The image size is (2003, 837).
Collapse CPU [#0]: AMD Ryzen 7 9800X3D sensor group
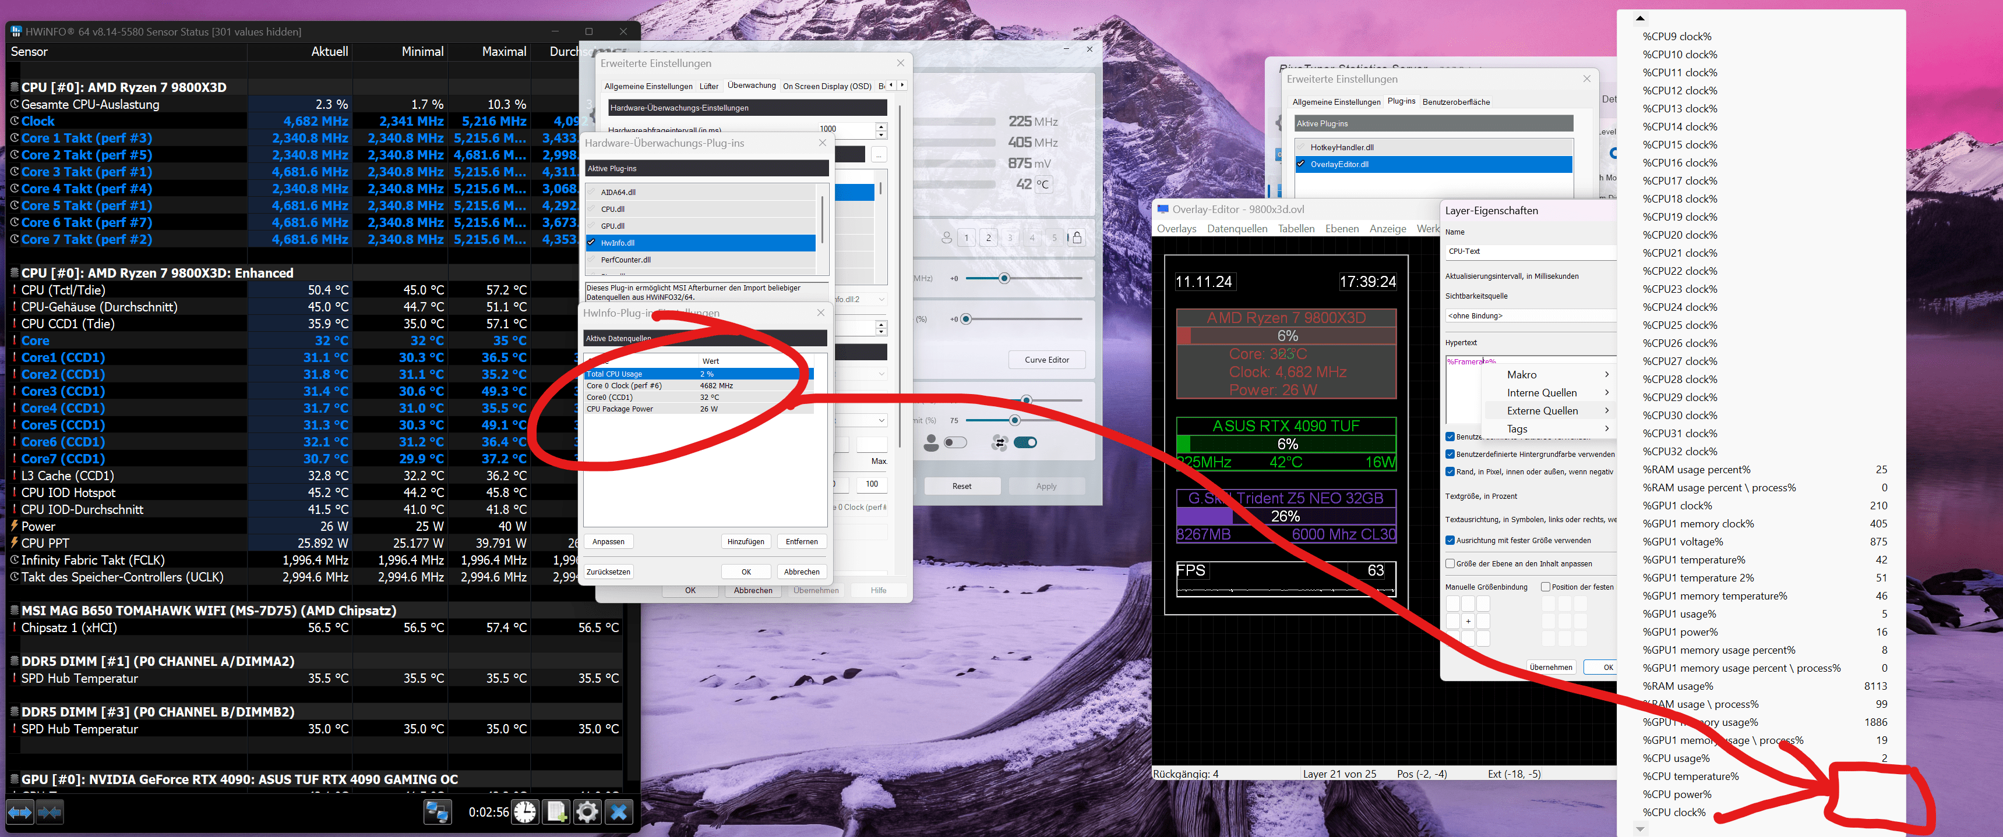14,88
